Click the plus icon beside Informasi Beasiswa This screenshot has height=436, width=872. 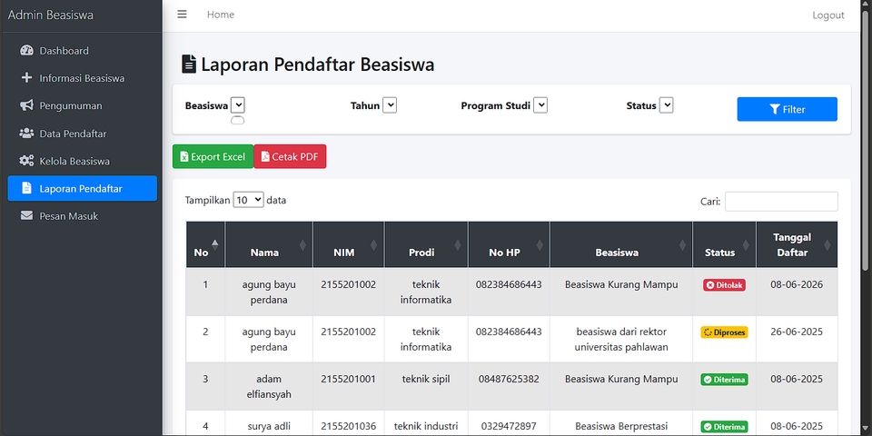pyautogui.click(x=26, y=78)
